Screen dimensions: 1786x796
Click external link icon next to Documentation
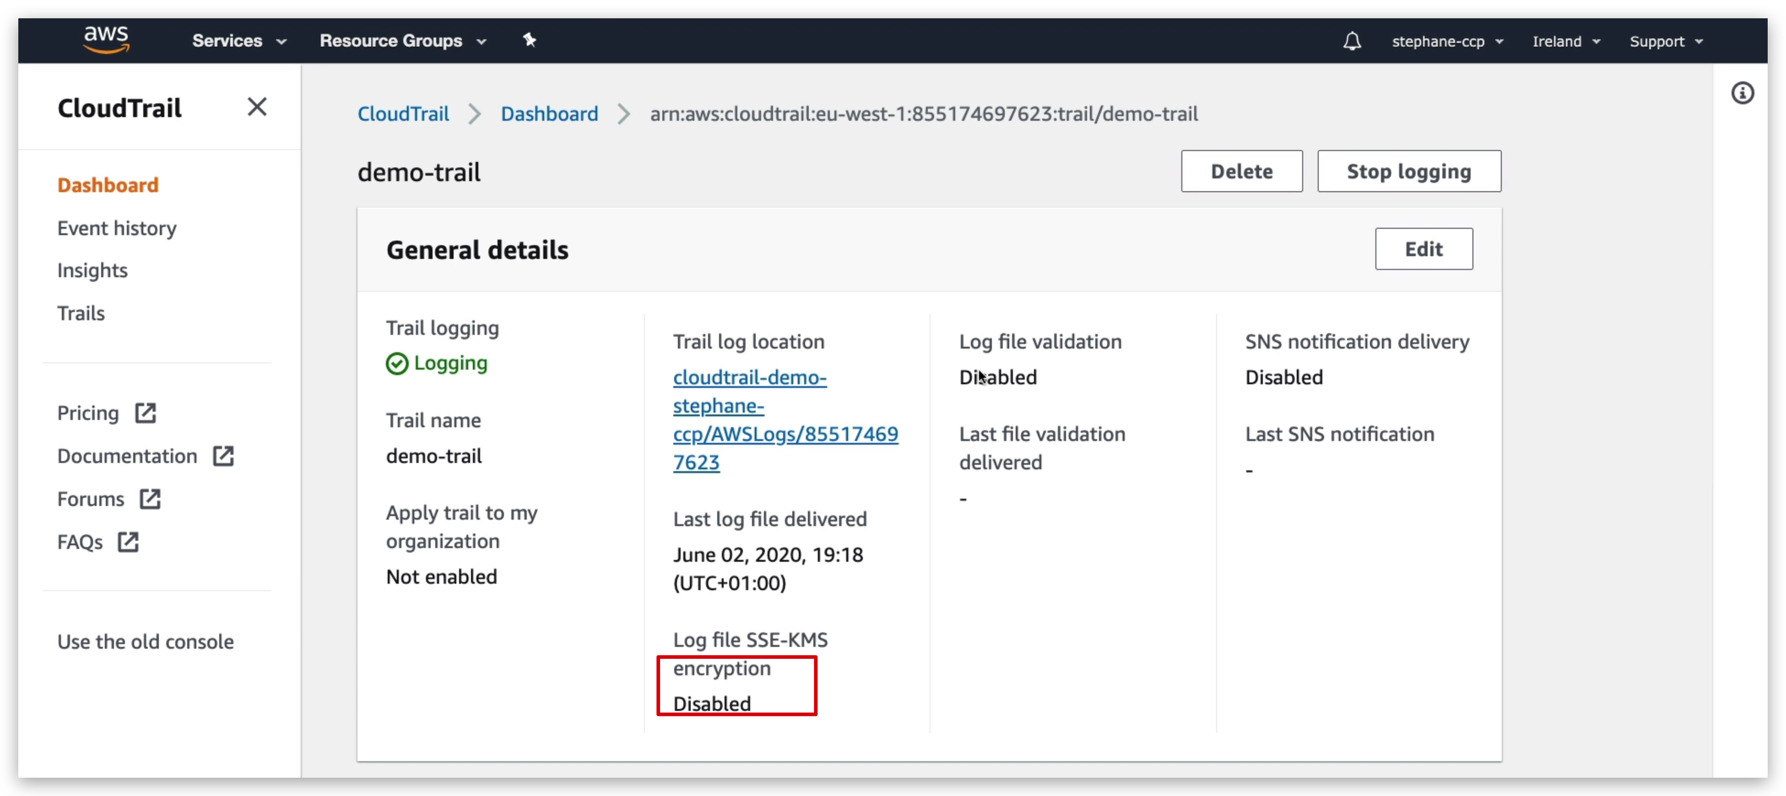[x=223, y=456]
